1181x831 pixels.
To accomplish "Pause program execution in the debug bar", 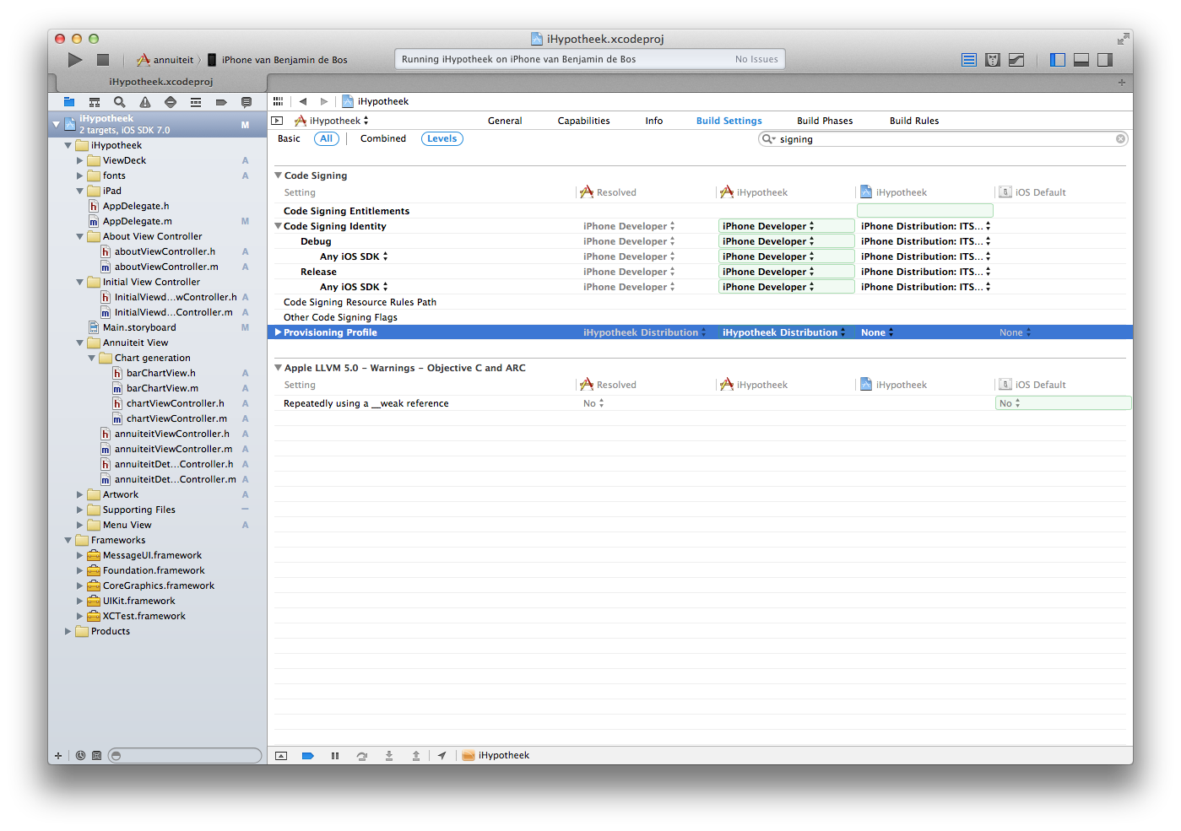I will [x=335, y=756].
